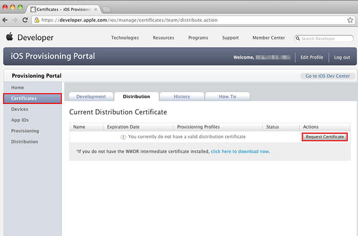Switch to the Development tab
This screenshot has height=236, width=358.
(x=91, y=96)
